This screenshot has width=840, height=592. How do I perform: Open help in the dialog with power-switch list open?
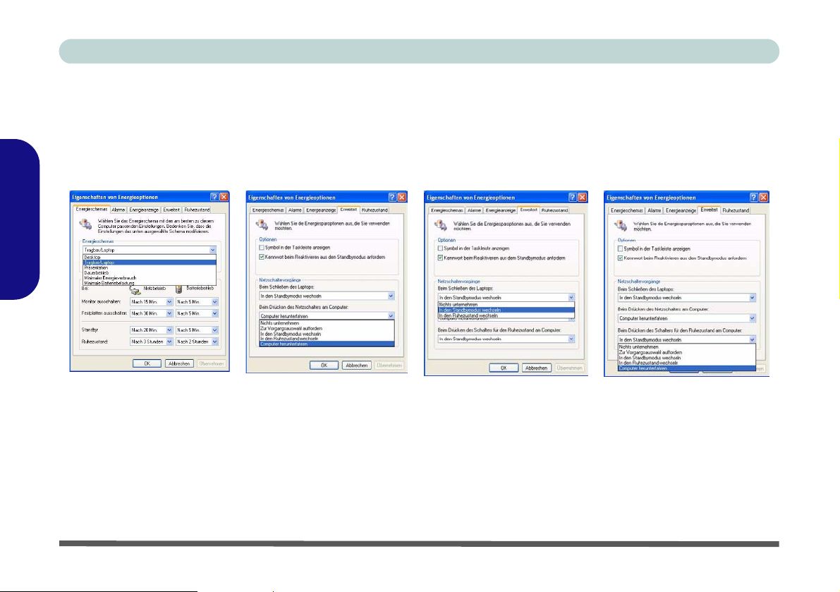[392, 197]
